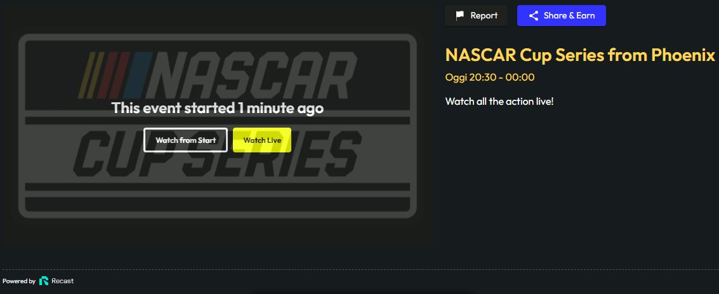This screenshot has height=294, width=719.
Task: Click the NASCAR Cup Series video thumbnail
Action: coord(218,126)
